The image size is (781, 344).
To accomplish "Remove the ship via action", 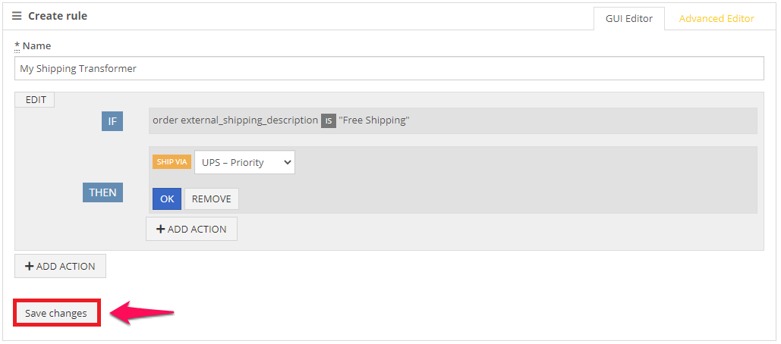I will (x=212, y=199).
